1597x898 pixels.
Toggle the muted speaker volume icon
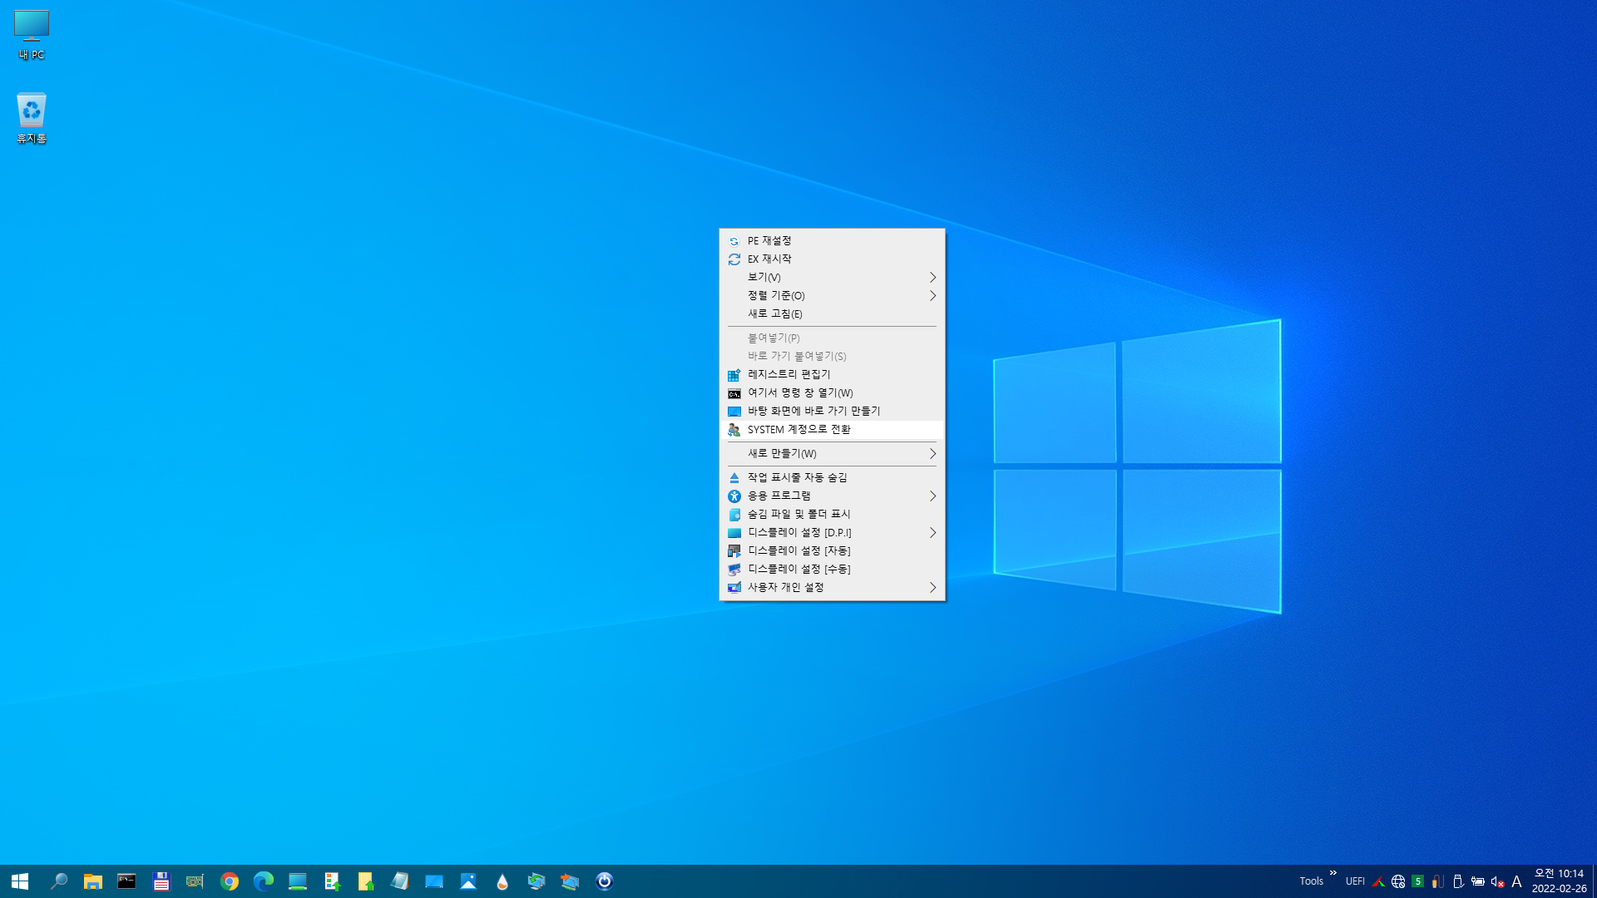pos(1497,881)
